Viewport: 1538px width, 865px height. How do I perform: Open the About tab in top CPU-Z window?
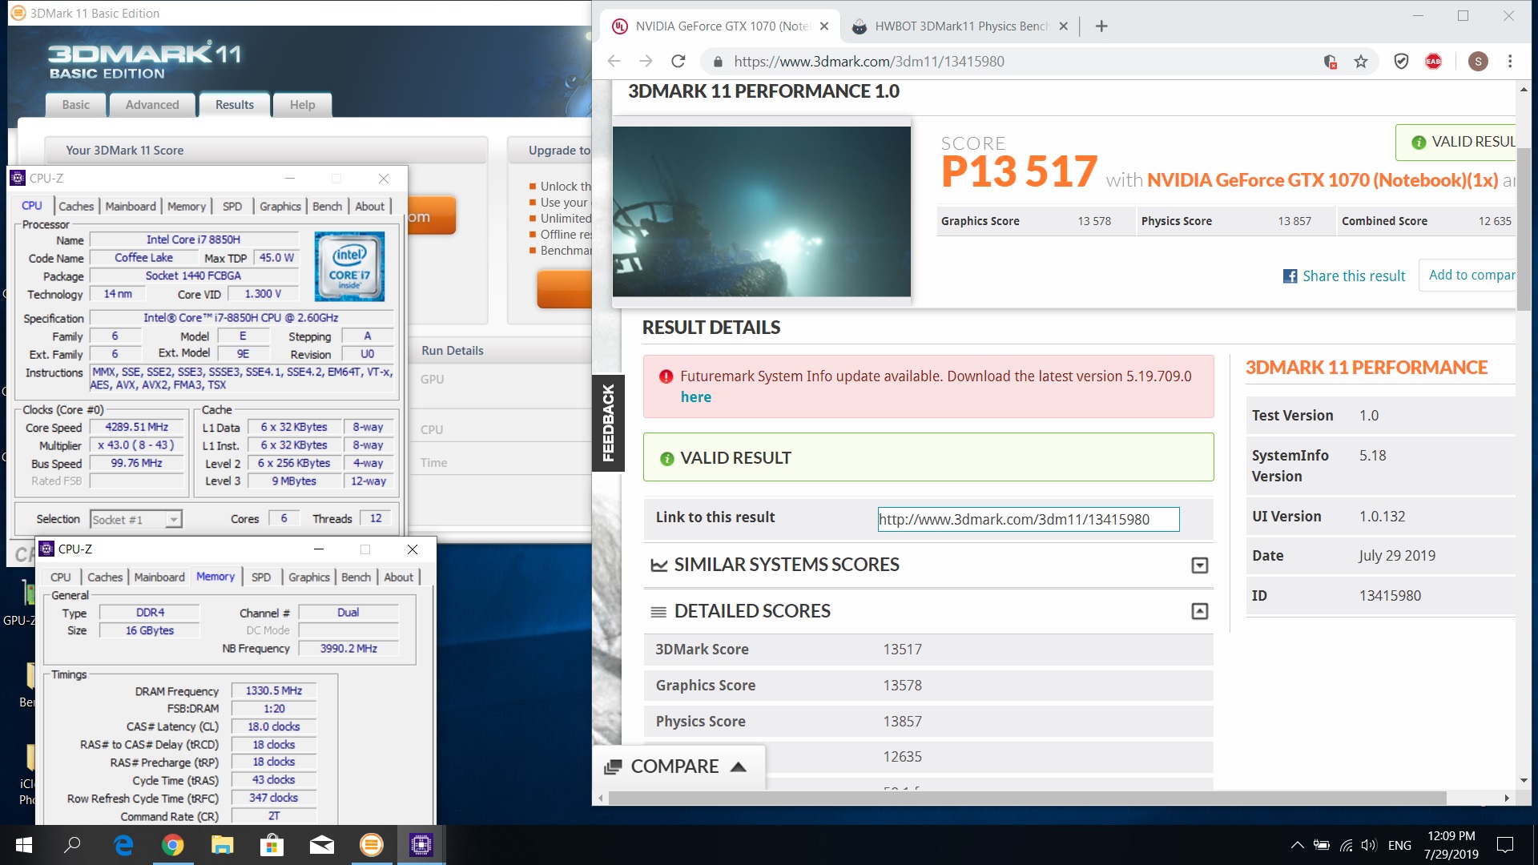click(x=370, y=207)
